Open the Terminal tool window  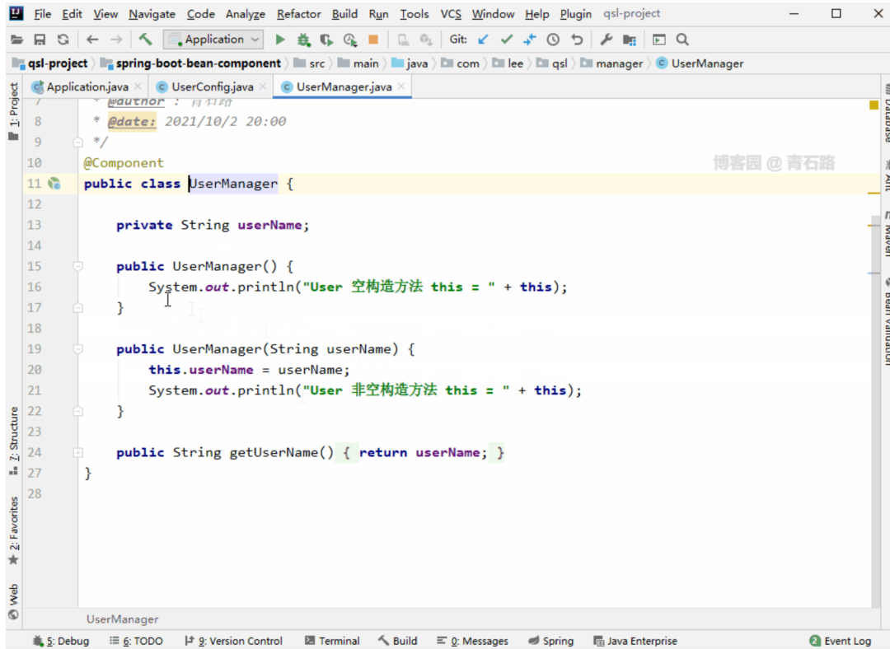(x=332, y=641)
